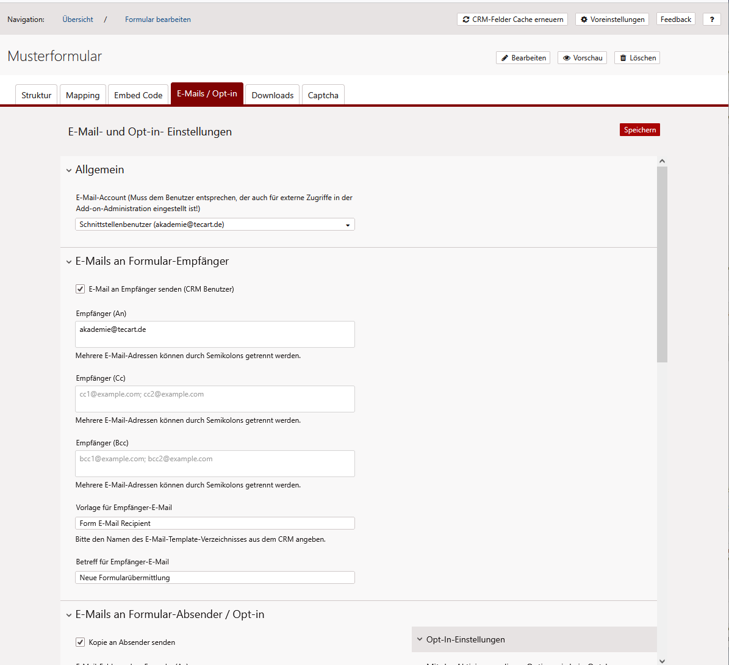729x665 pixels.
Task: Open the Embed Code tab
Action: tap(138, 95)
